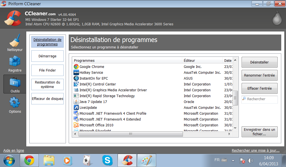The width and height of the screenshot is (286, 167).
Task: Open Windows Explorer from taskbar
Action: tap(49, 160)
